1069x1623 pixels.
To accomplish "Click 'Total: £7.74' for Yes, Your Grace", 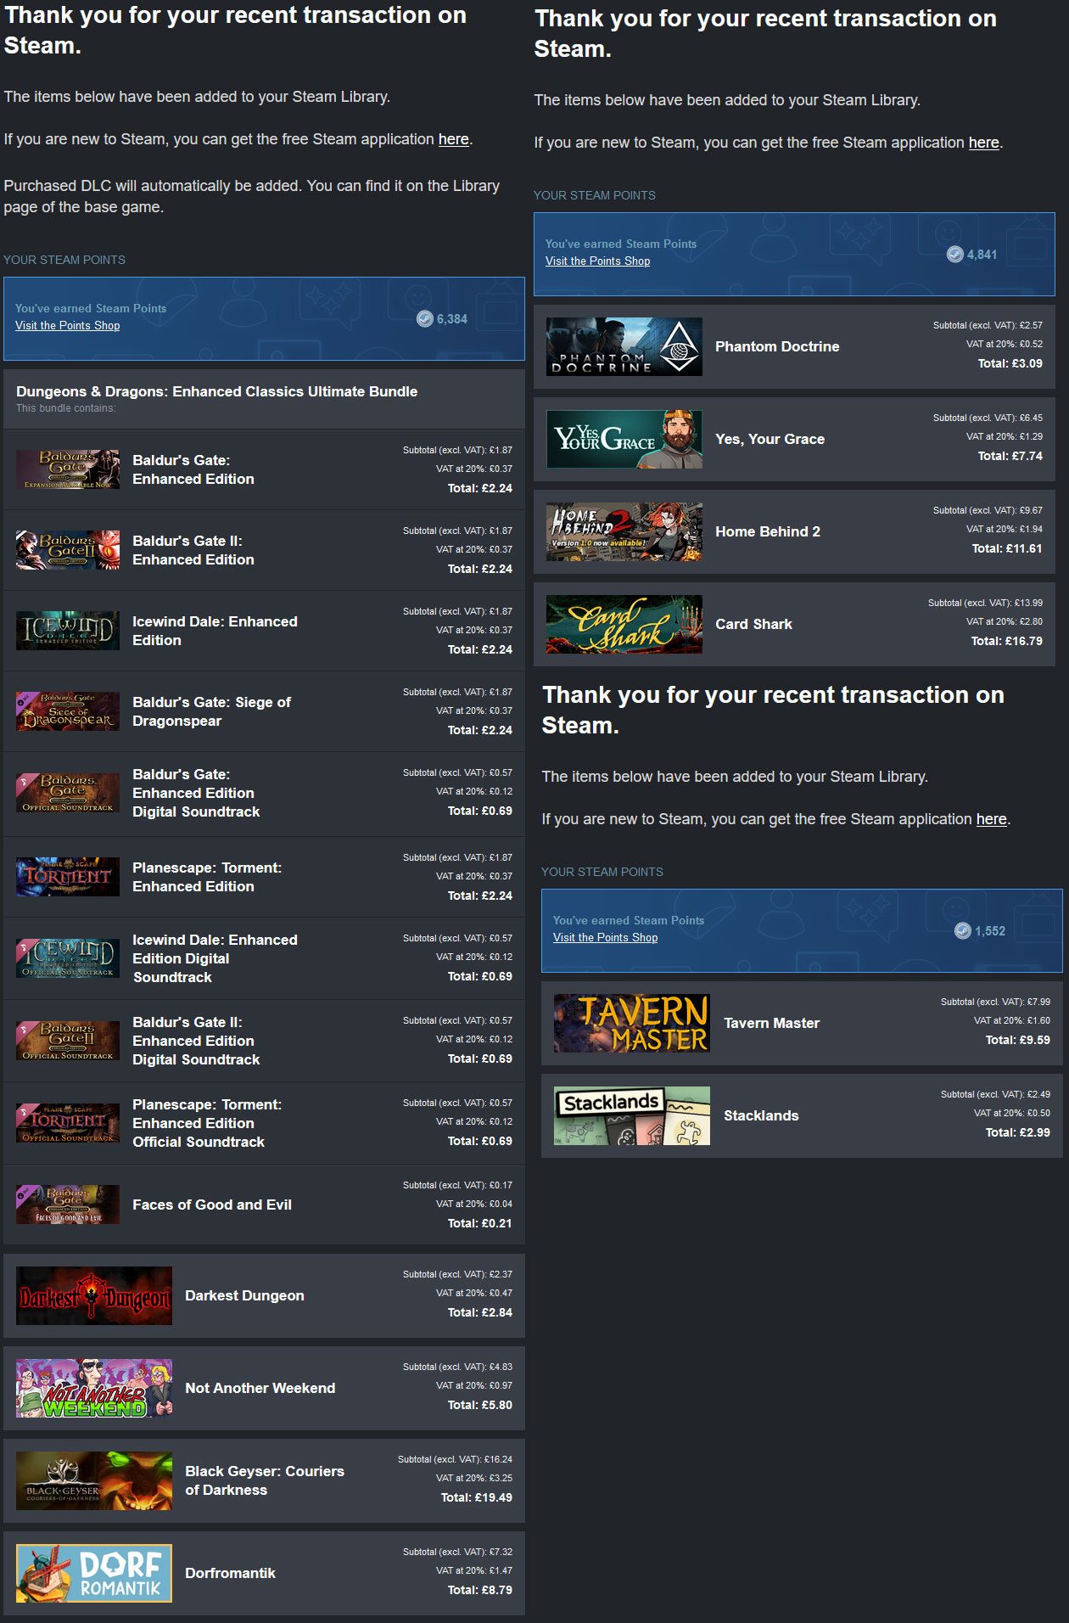I will 1010,456.
